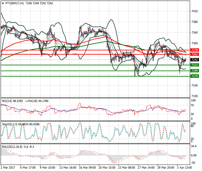Click the FT100M17,H1 chart title text
Viewport: 202px width, 171px height.
15,3
